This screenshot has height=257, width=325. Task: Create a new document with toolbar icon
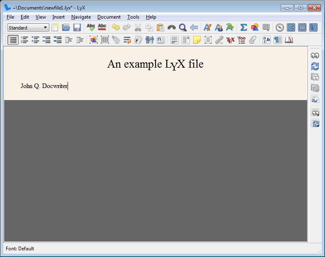(x=55, y=27)
